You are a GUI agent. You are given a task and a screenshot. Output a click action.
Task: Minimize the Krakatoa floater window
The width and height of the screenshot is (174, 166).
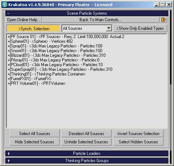[x=156, y=5]
